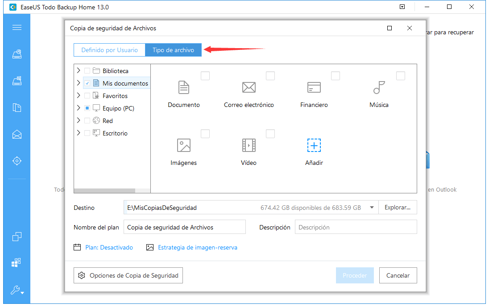Open the Destino path dropdown arrow
The image size is (489, 307).
click(372, 208)
